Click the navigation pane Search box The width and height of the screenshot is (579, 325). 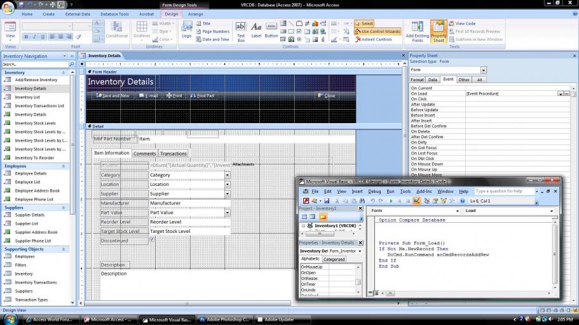pos(35,64)
